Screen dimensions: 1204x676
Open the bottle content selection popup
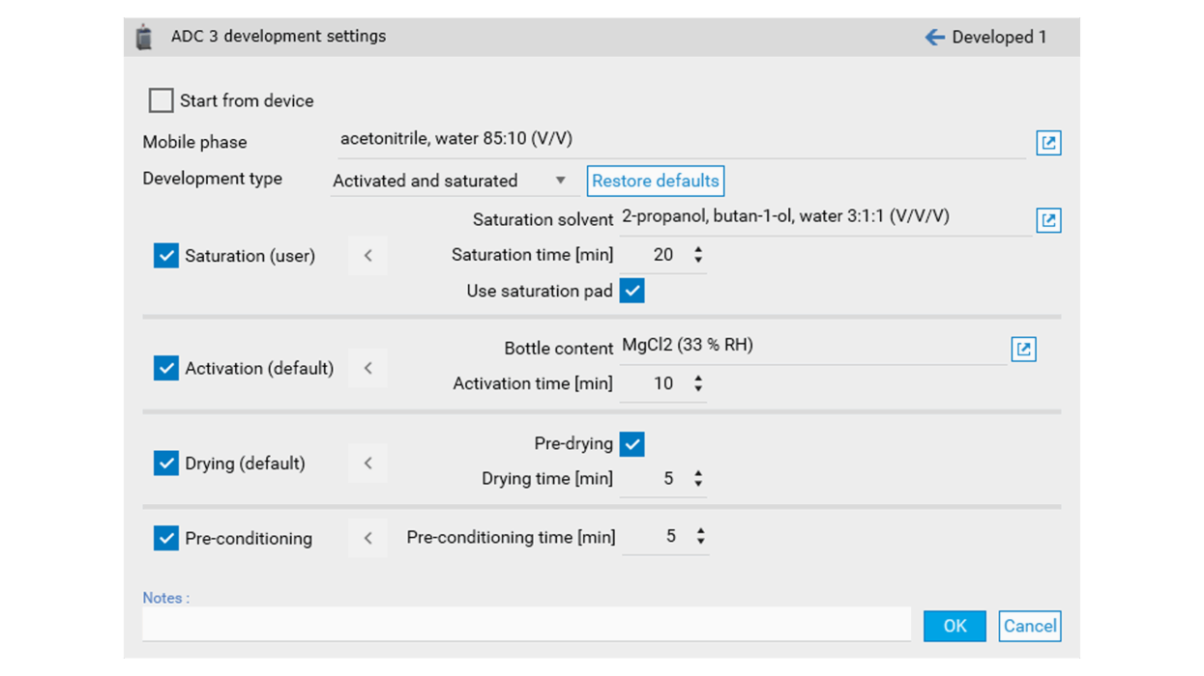click(1023, 349)
